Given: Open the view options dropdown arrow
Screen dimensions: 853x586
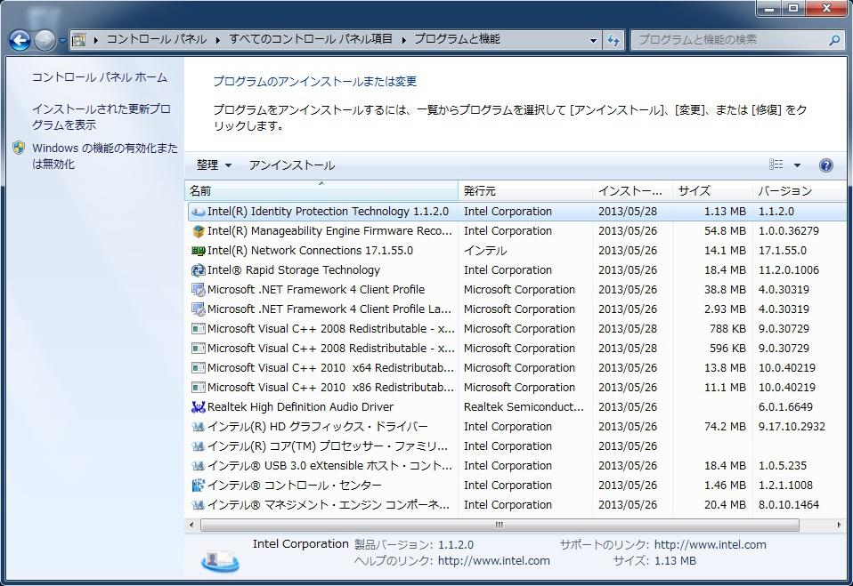Looking at the screenshot, I should (797, 165).
